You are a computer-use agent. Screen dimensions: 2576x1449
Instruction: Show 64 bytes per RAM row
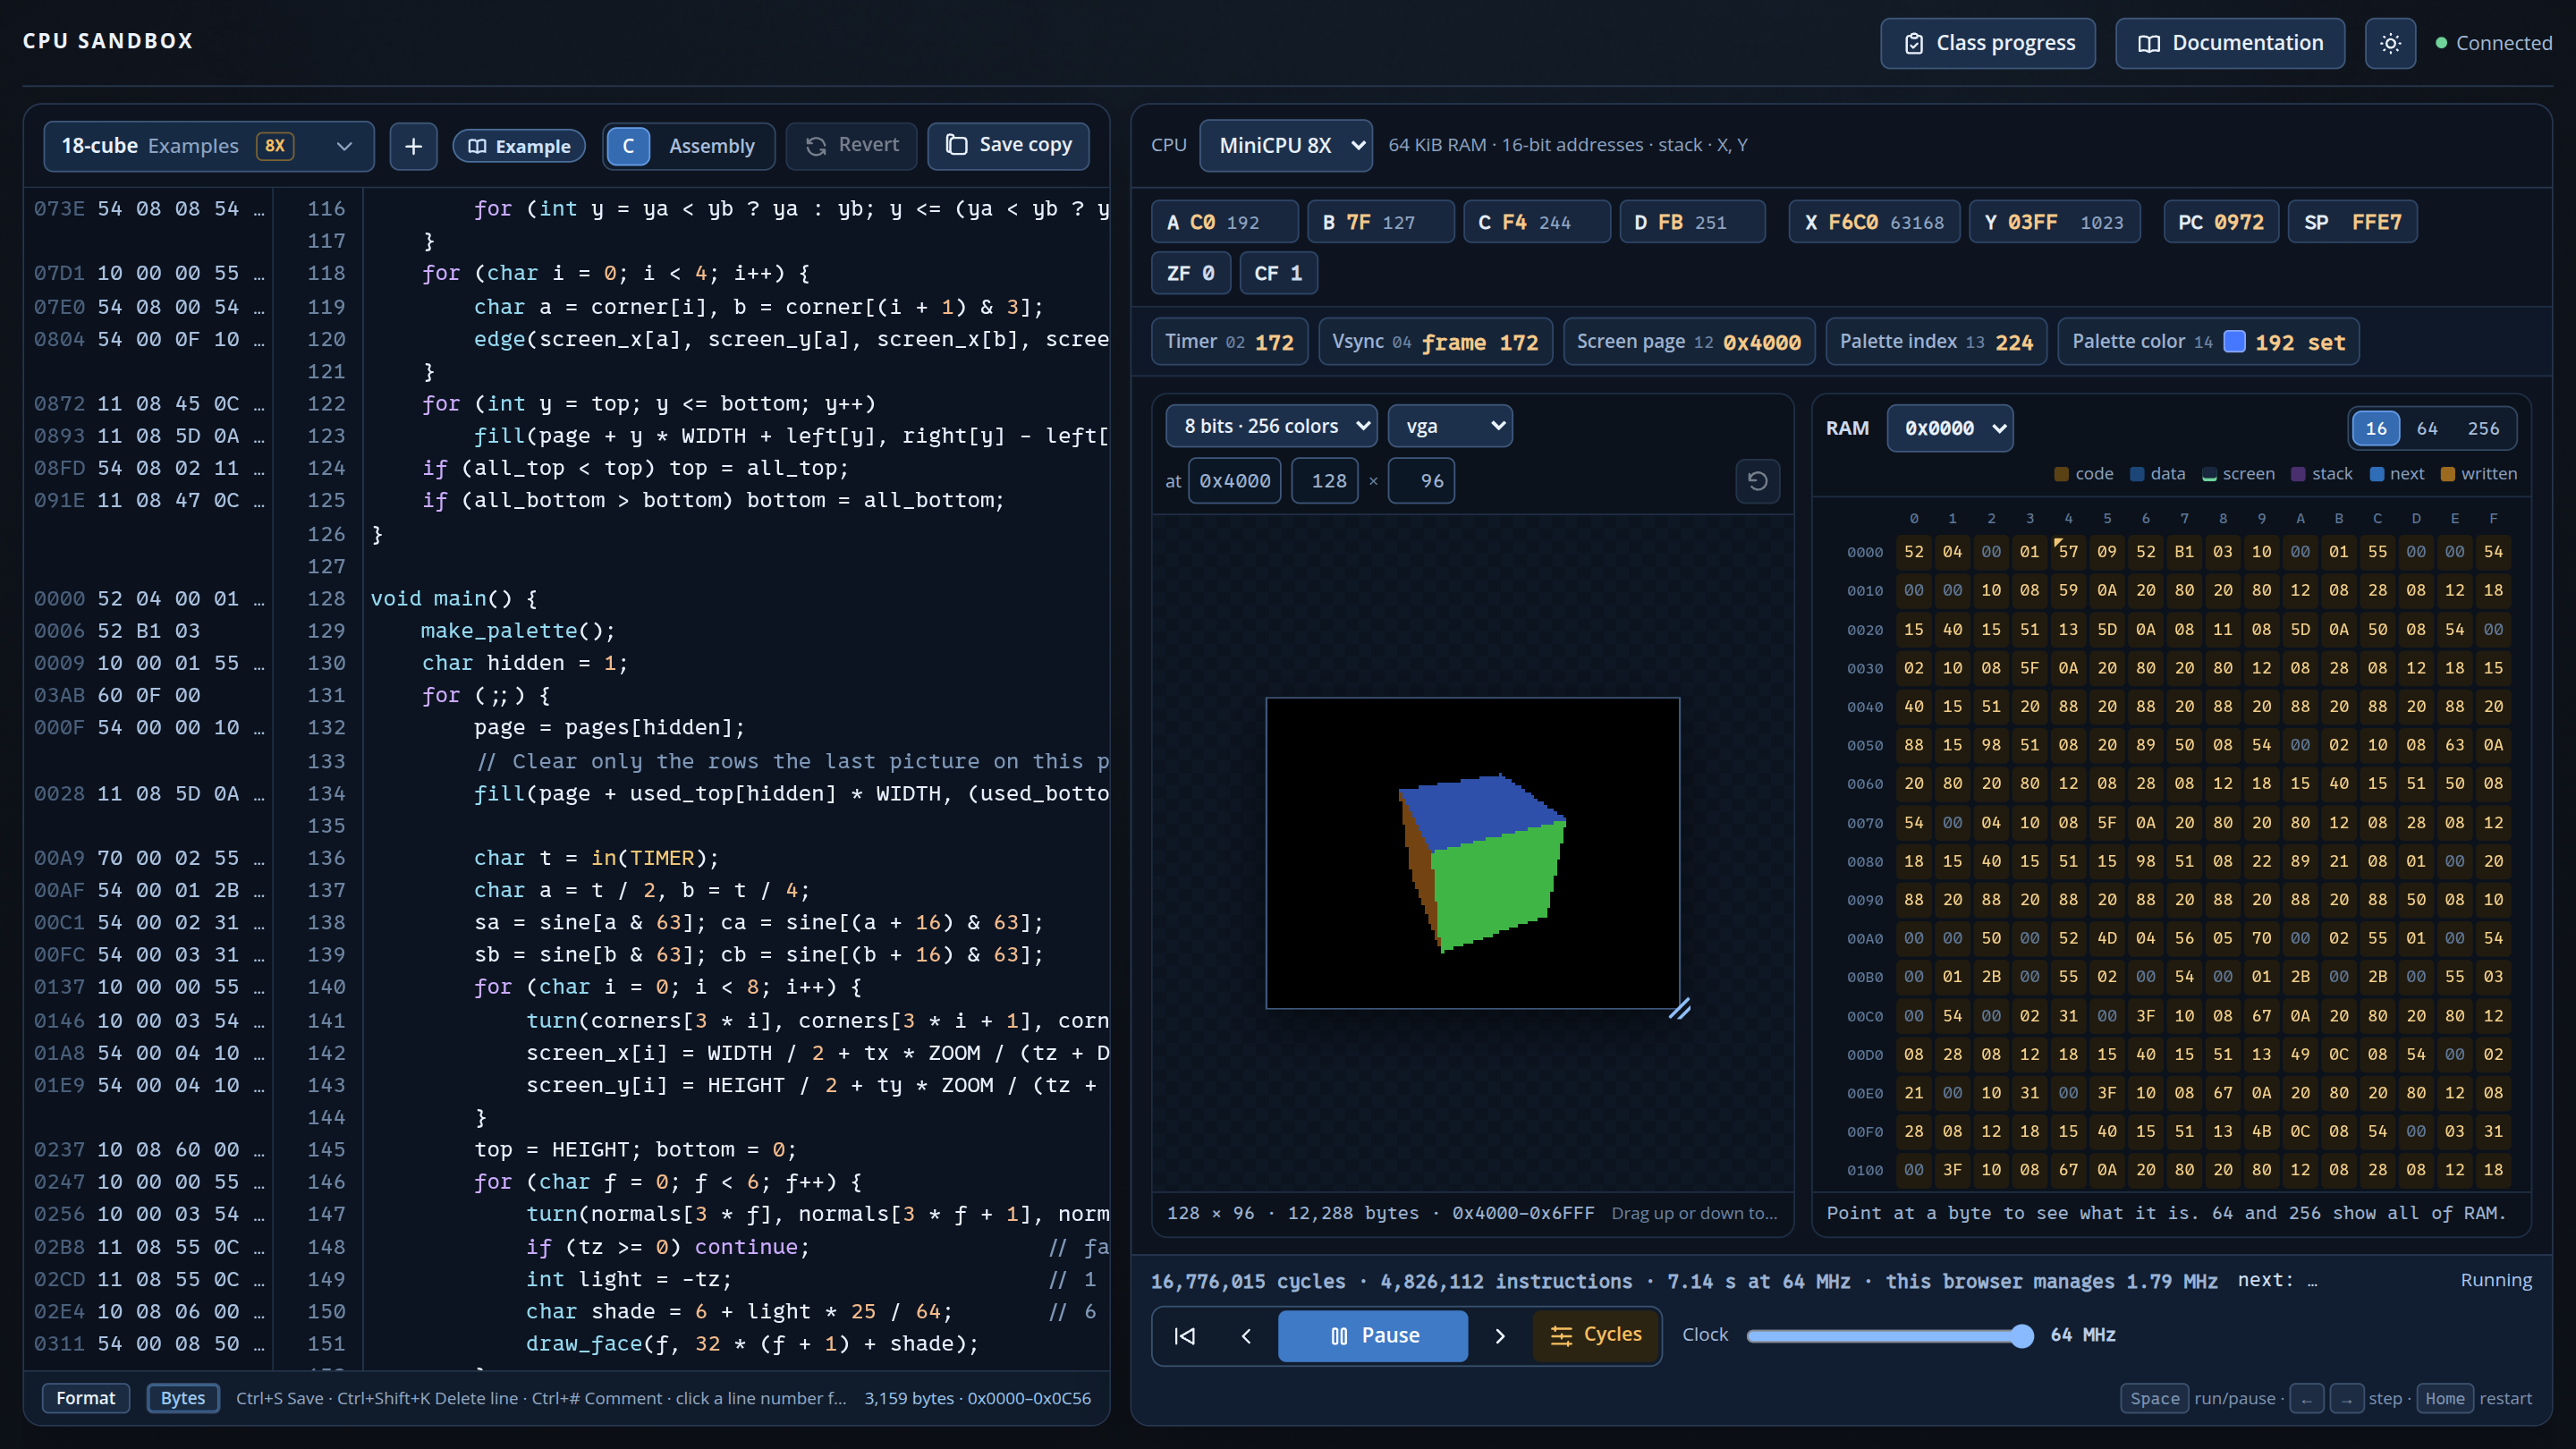tap(2427, 428)
